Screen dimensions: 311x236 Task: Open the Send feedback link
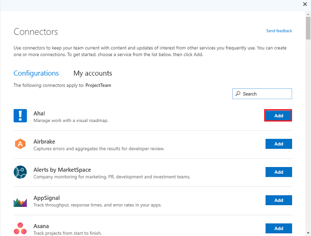(x=279, y=31)
